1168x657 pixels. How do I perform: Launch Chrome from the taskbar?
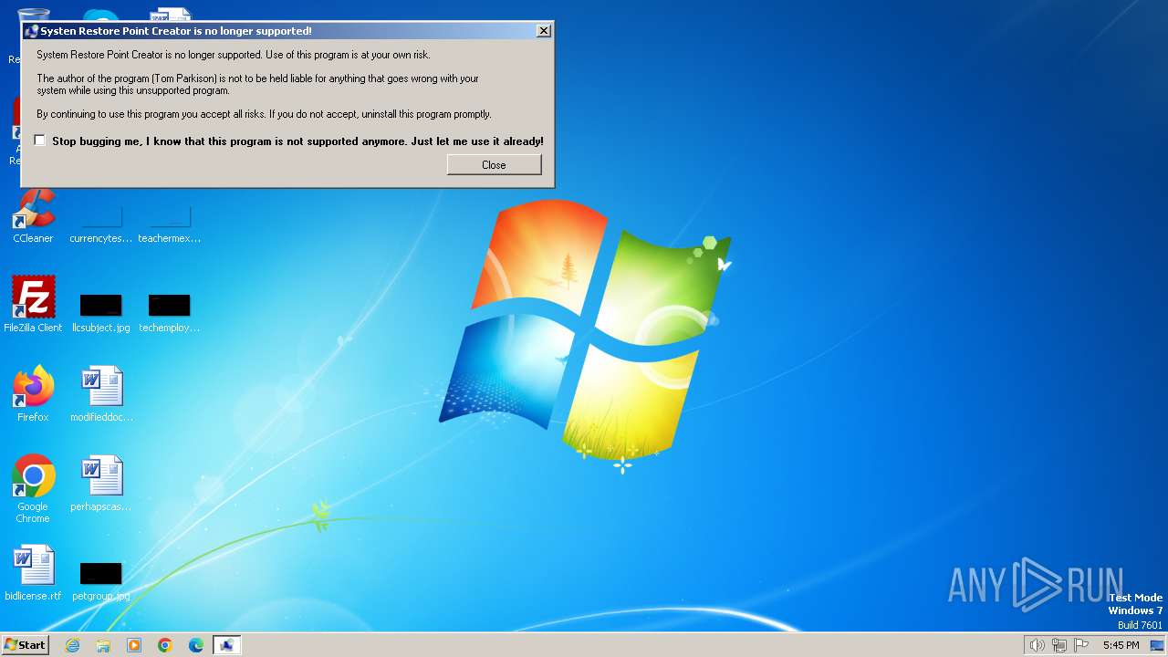[165, 645]
